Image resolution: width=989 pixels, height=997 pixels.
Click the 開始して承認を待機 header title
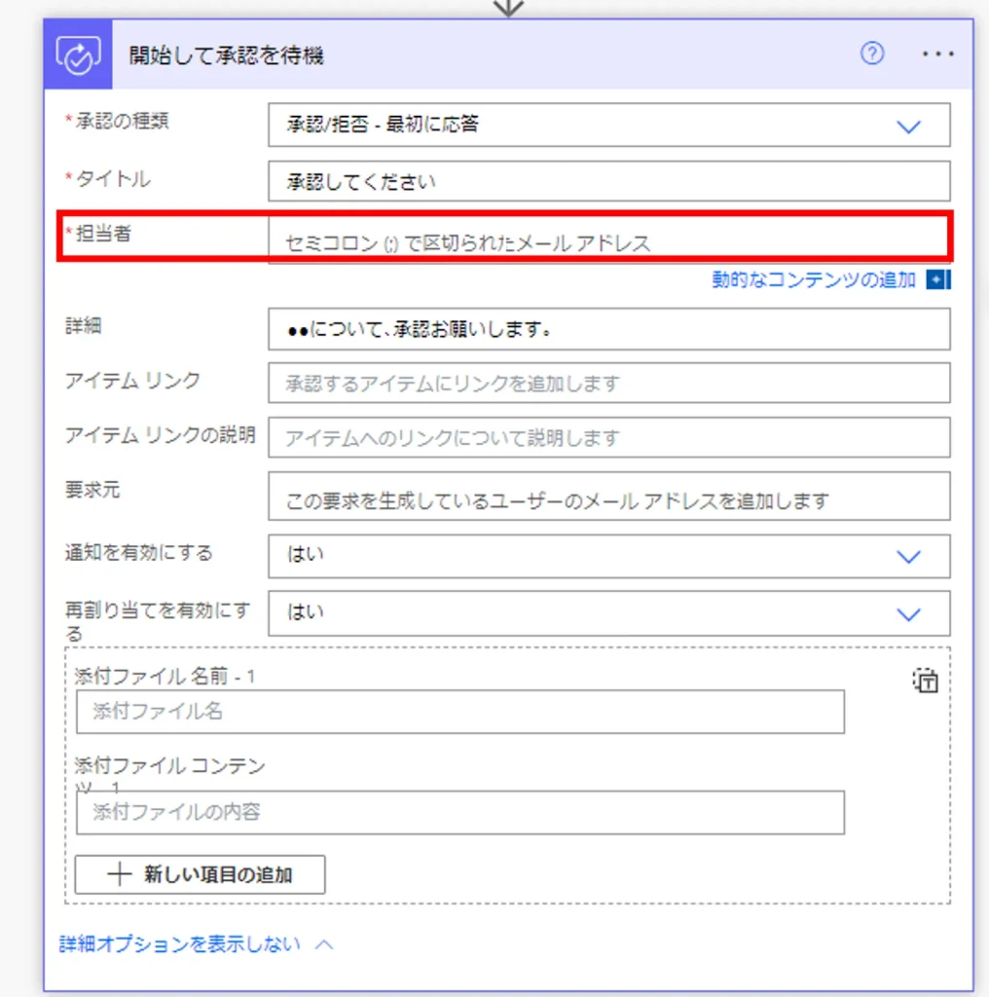[x=227, y=55]
